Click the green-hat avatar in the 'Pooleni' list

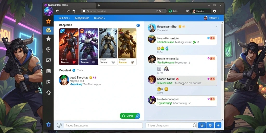click(x=64, y=80)
